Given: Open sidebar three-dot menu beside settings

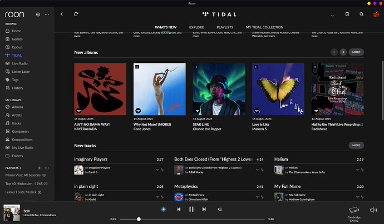Looking at the screenshot, I should click(x=47, y=14).
